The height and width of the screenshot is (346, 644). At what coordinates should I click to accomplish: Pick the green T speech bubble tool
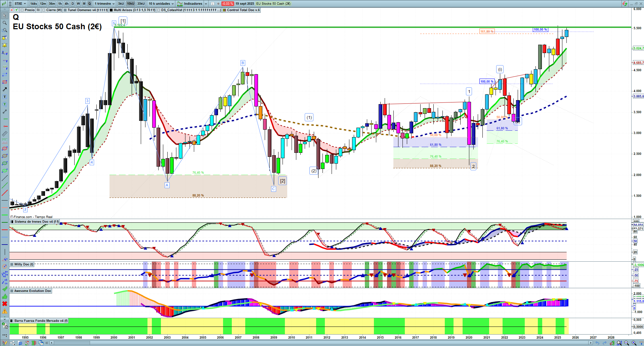pos(5,104)
